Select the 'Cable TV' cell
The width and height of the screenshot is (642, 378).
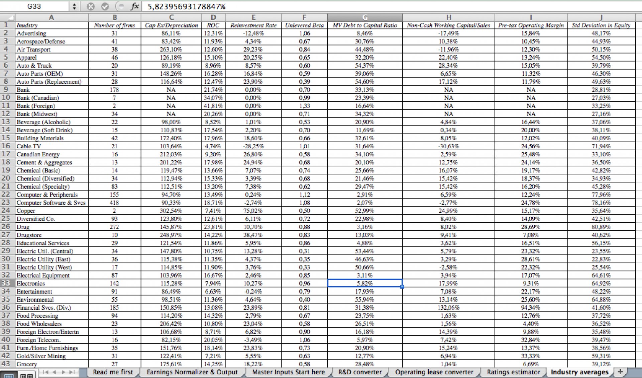coord(51,146)
